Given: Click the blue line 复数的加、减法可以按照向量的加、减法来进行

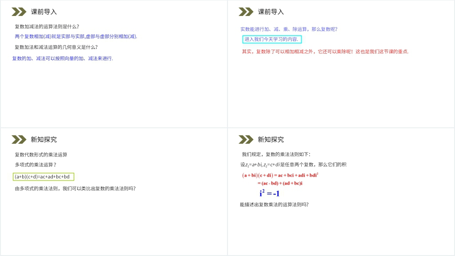Looking at the screenshot, I should (62, 59).
